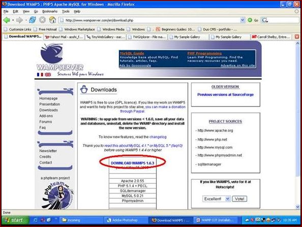The width and height of the screenshot is (302, 227).
Task: Reload the page with the refresh icon
Action: (x=32, y=20)
